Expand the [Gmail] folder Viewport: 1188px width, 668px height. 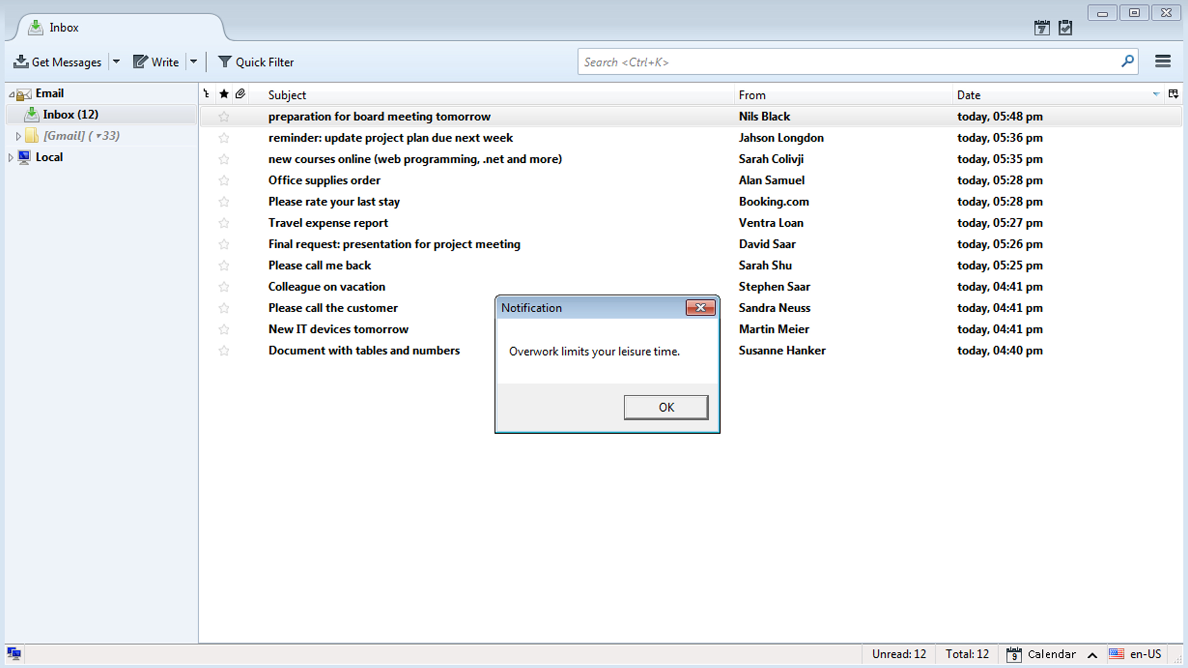[18, 136]
